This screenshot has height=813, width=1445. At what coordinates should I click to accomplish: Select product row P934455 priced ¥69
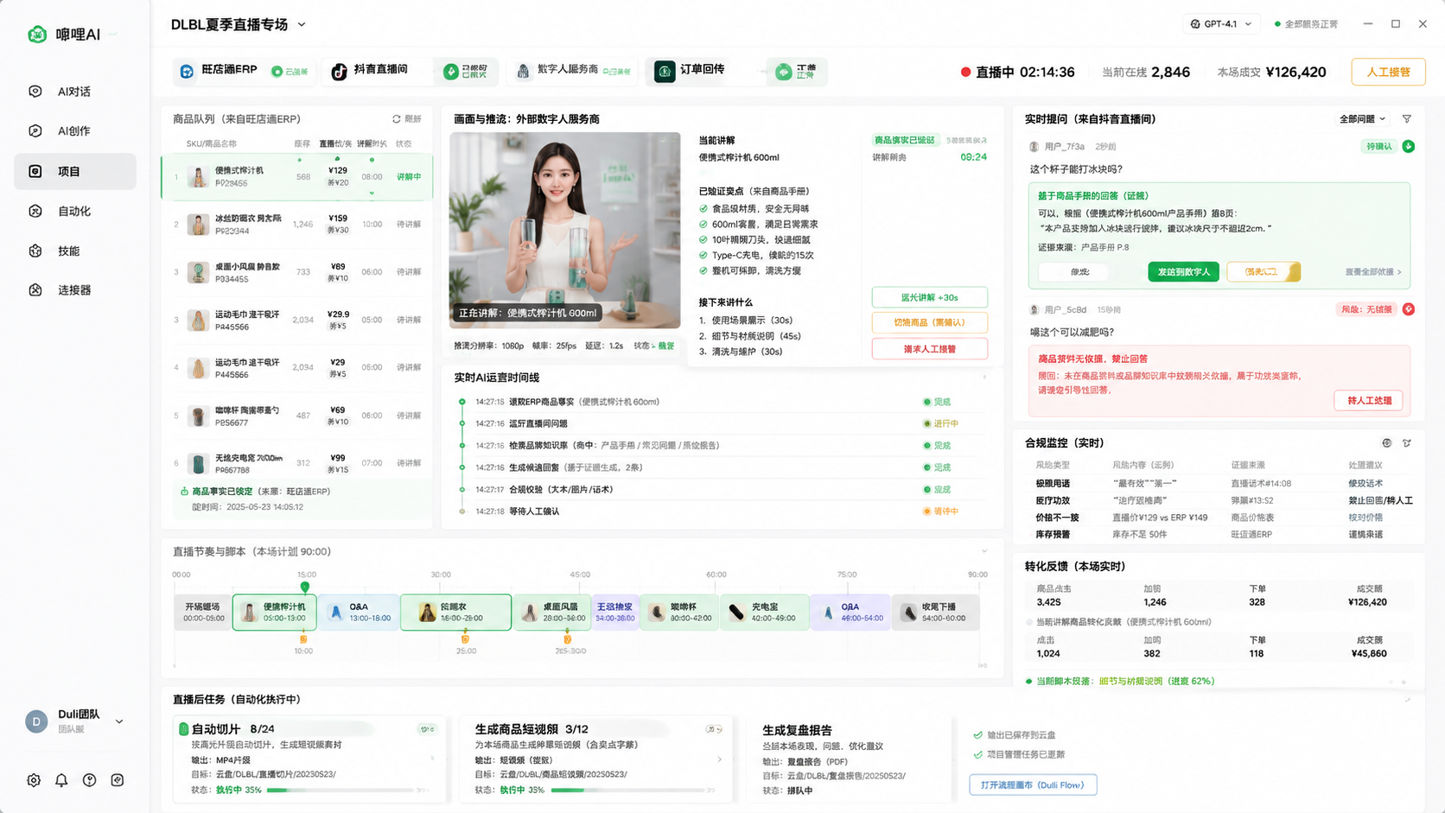click(x=297, y=272)
